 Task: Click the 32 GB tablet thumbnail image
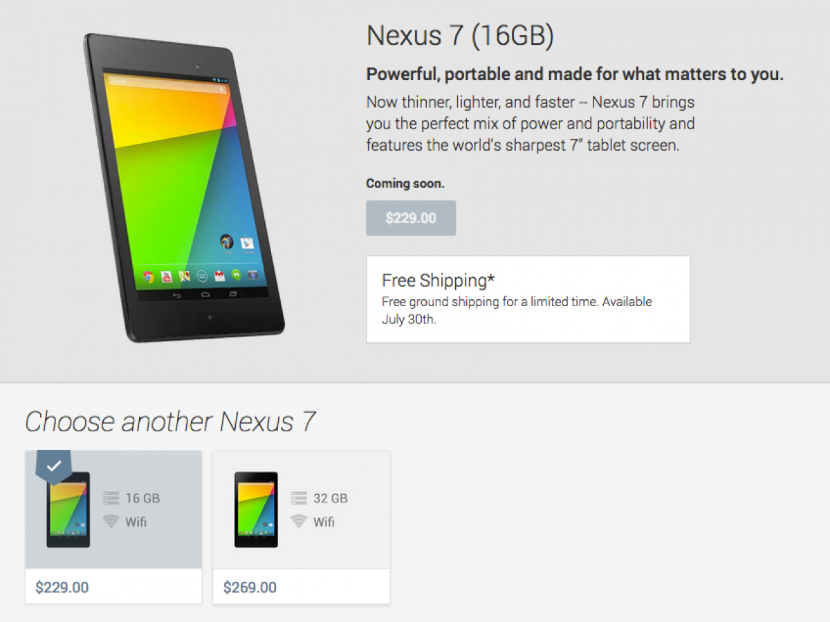click(x=256, y=510)
